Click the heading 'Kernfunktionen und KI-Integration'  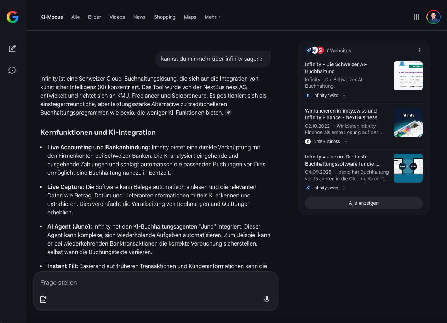[98, 132]
